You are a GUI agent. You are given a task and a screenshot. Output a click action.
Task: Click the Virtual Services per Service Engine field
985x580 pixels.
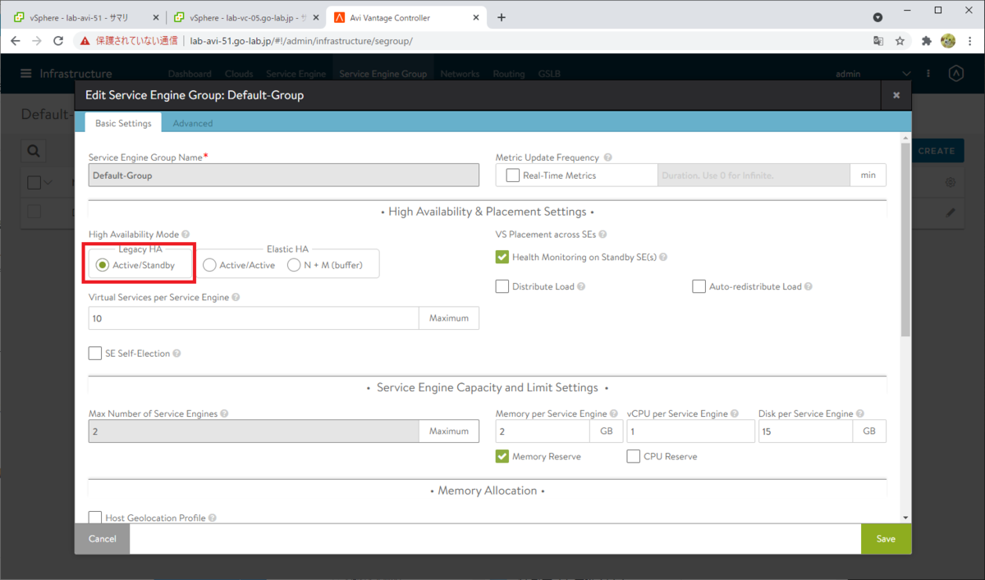point(254,318)
